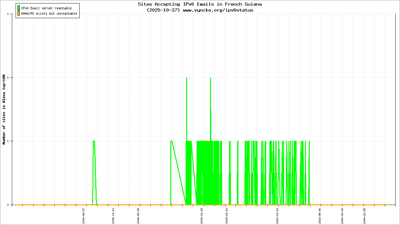Screen dimensions: 400x225
Task: Click the y-axis tick value 1
Action: tap(12, 141)
